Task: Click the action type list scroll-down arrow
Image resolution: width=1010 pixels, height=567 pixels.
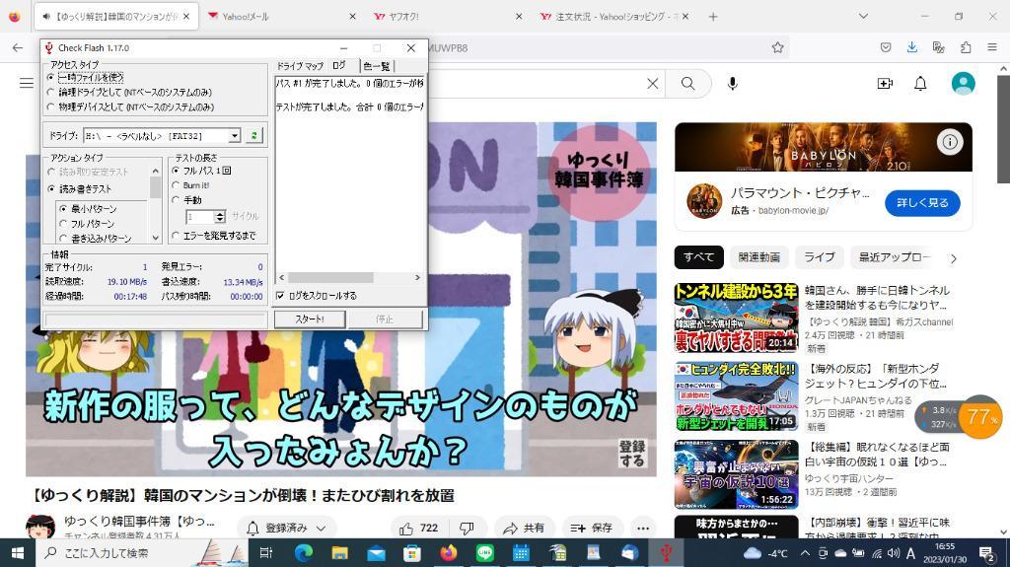Action: (x=155, y=238)
